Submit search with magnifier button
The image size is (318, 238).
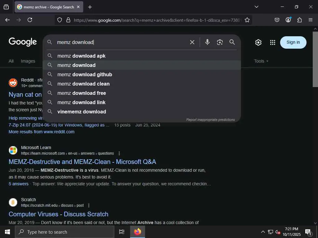(232, 42)
